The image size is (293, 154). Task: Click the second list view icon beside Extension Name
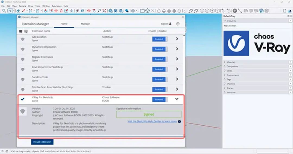(26, 31)
